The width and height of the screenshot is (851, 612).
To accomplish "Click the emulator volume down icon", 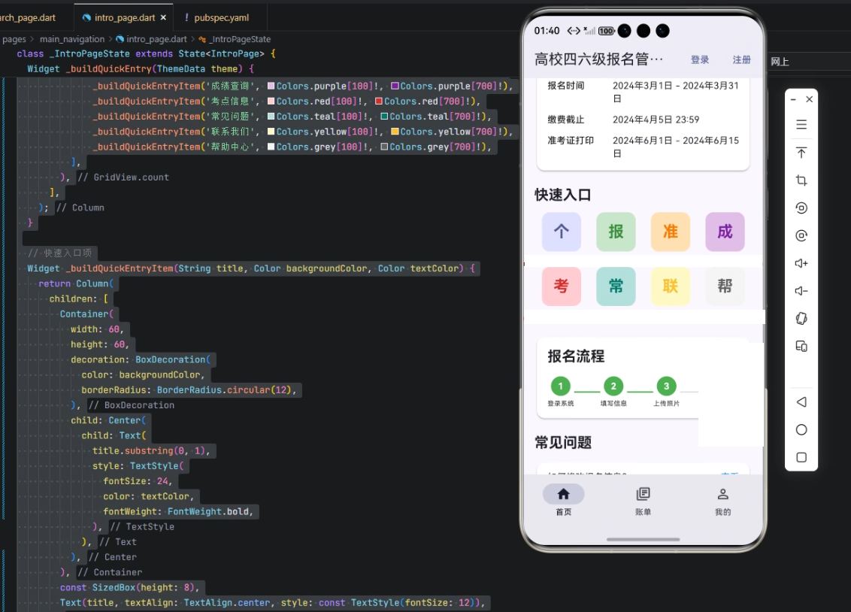I will [x=801, y=291].
